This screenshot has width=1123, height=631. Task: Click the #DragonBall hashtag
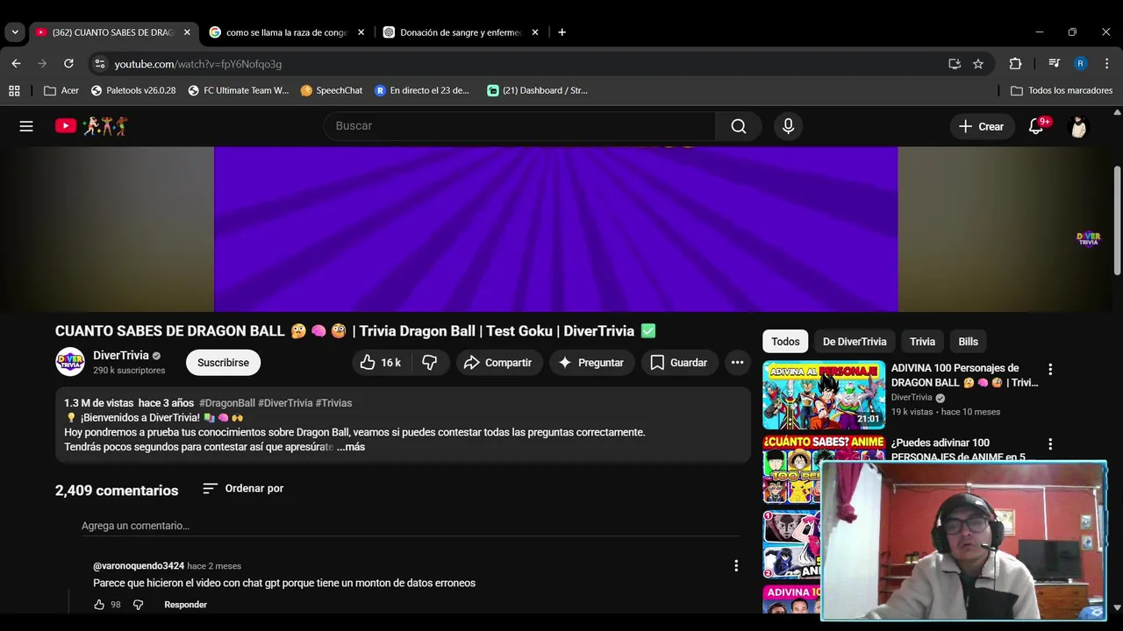point(227,403)
